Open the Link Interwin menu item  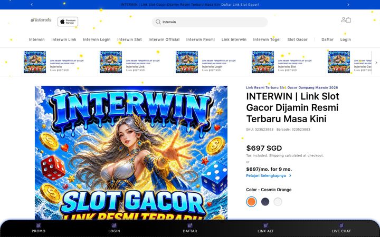pos(234,39)
